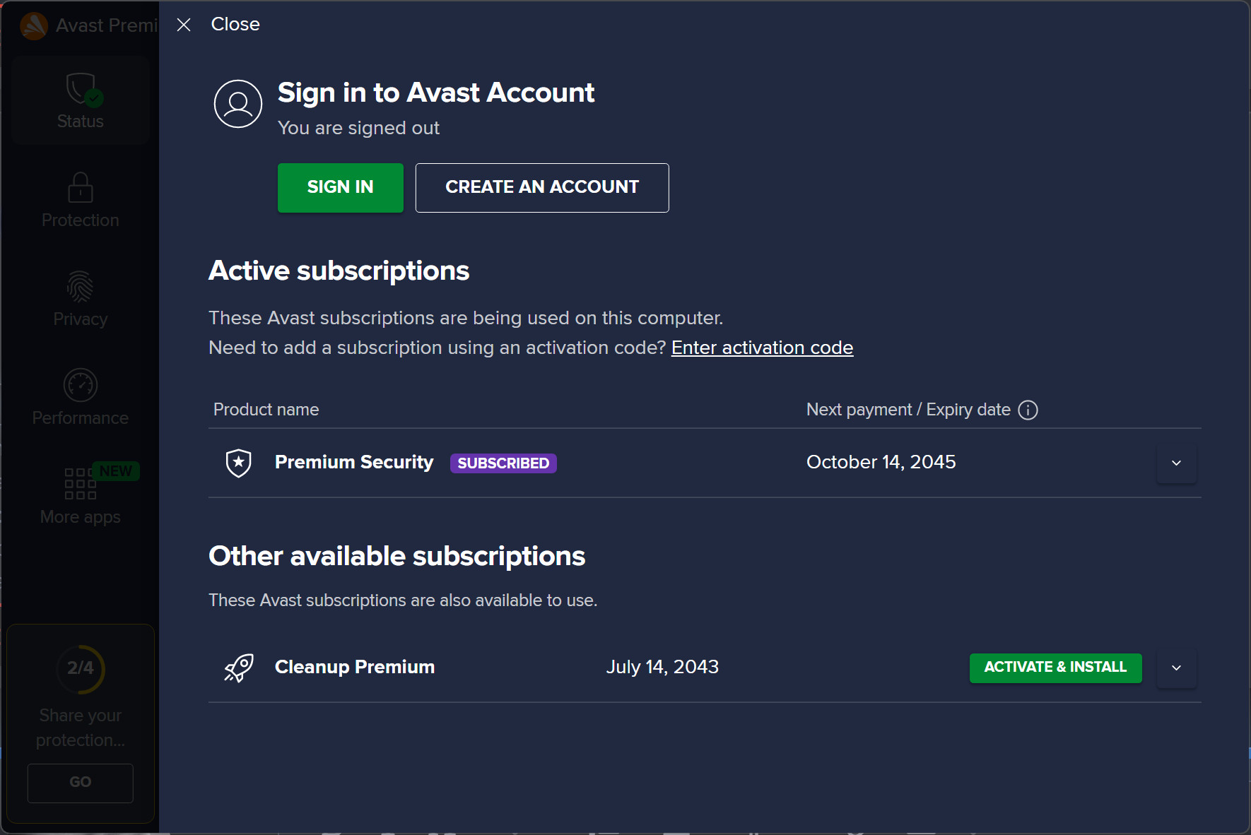The height and width of the screenshot is (835, 1251).
Task: Click the Avast logo icon
Action: click(x=34, y=26)
